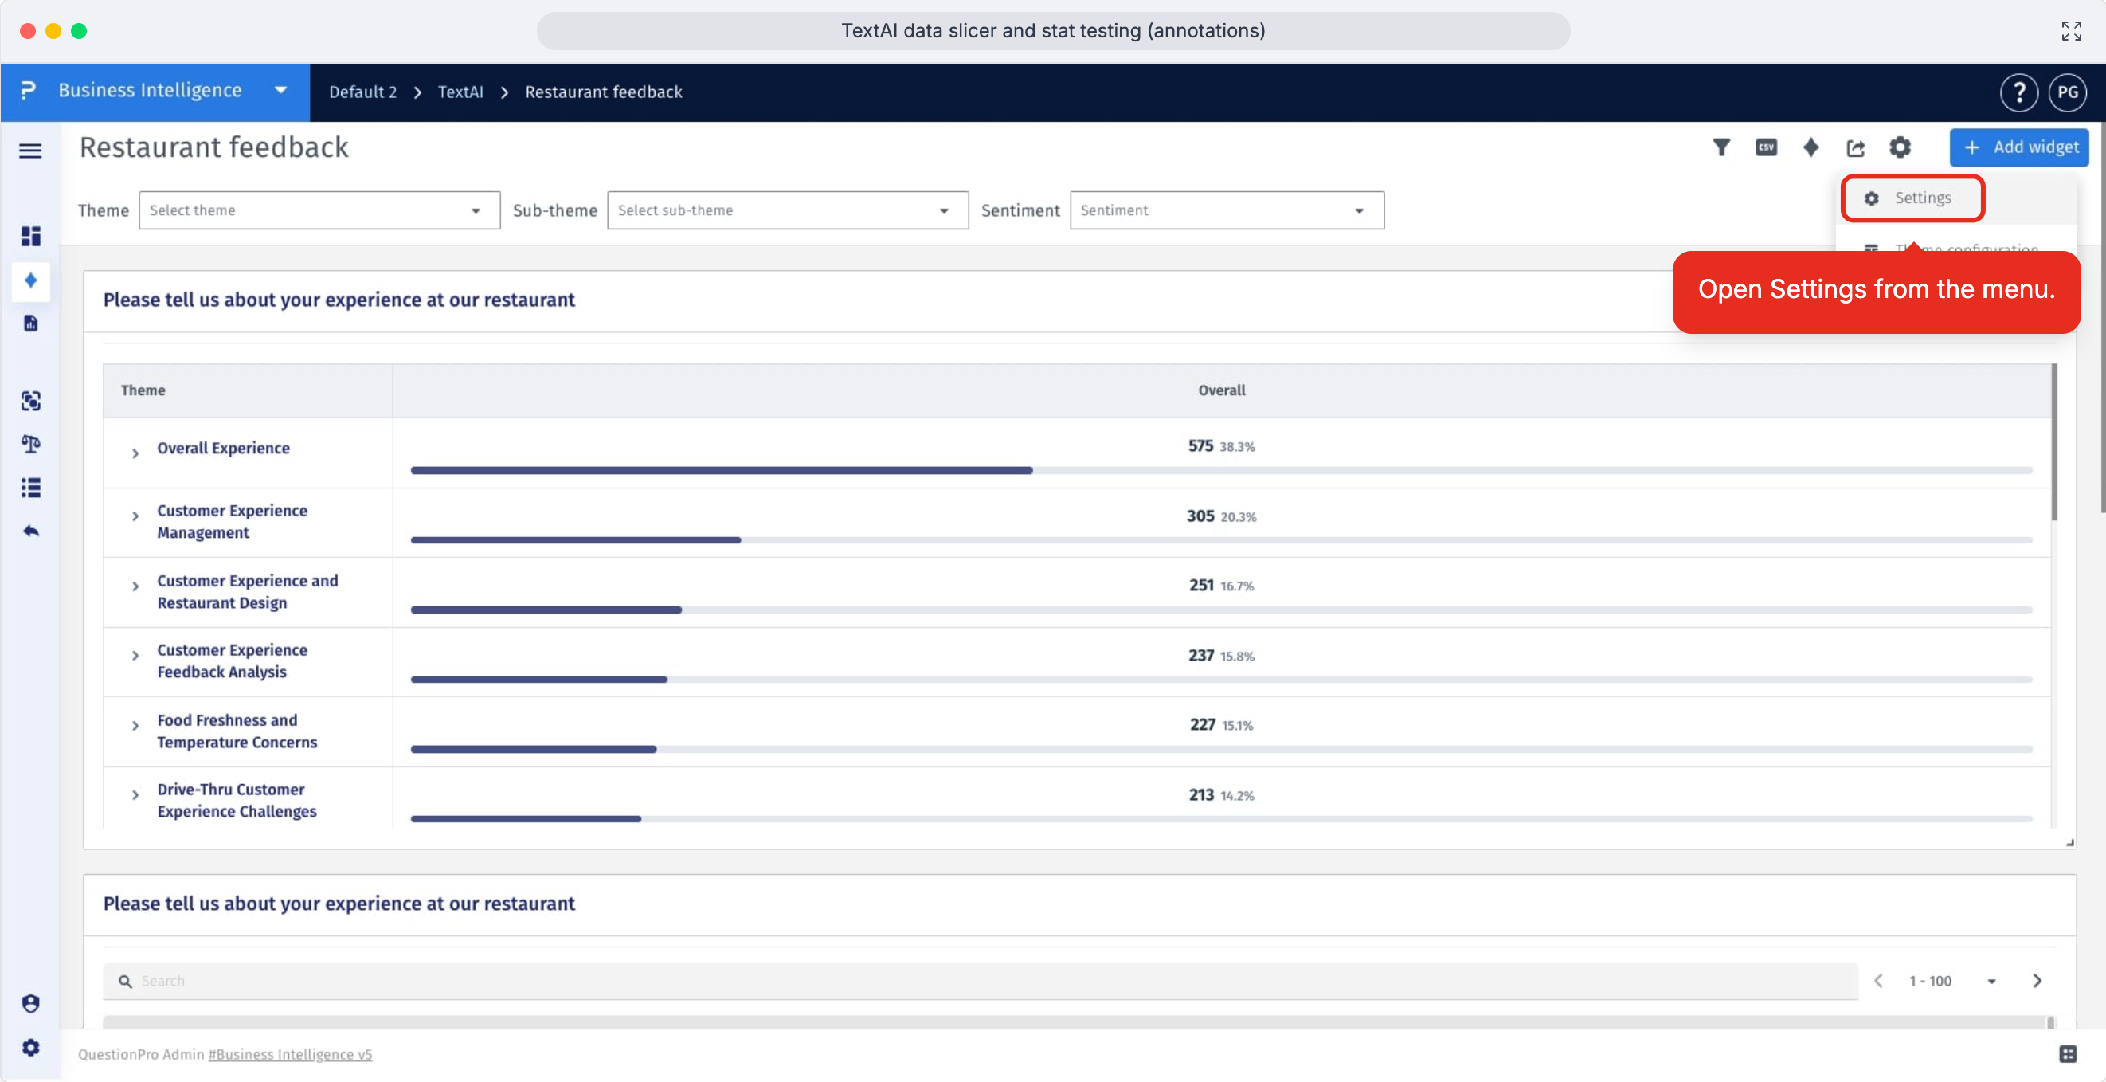
Task: Click the reply arrow icon in sidebar
Action: click(x=31, y=531)
